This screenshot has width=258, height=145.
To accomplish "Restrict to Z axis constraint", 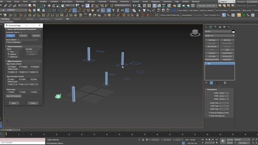I will pos(118,10).
